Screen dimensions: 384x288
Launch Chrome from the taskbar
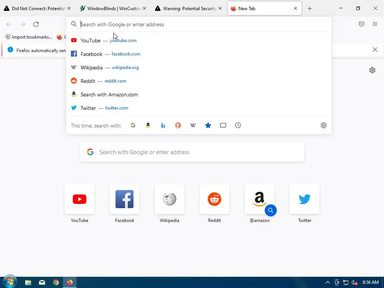(56, 282)
